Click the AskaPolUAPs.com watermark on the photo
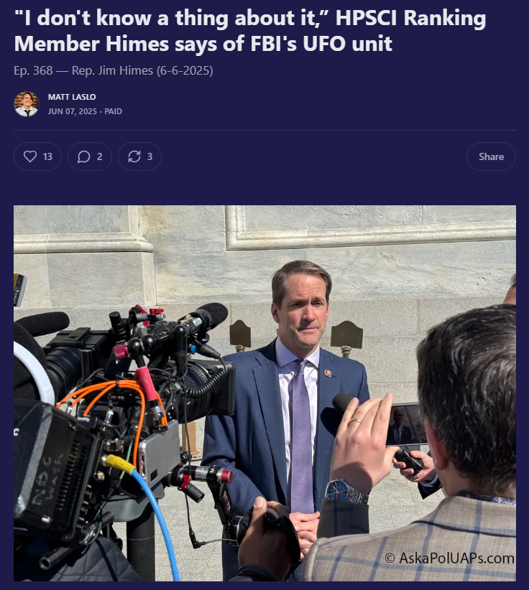The image size is (529, 590). [x=449, y=558]
